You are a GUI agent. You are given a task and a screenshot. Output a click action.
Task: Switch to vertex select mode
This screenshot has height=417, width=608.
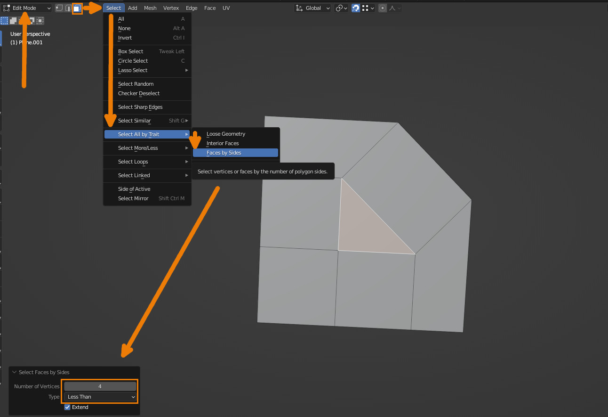click(x=59, y=8)
